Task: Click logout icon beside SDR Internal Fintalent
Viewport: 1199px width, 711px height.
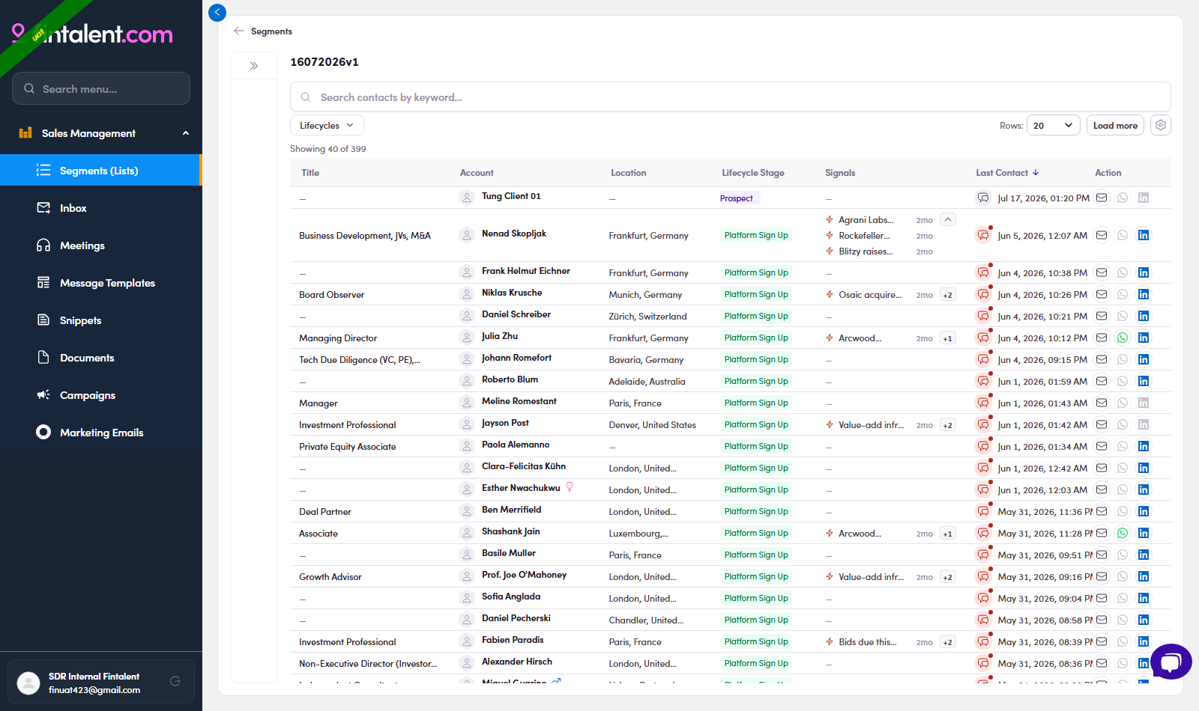Action: tap(175, 681)
